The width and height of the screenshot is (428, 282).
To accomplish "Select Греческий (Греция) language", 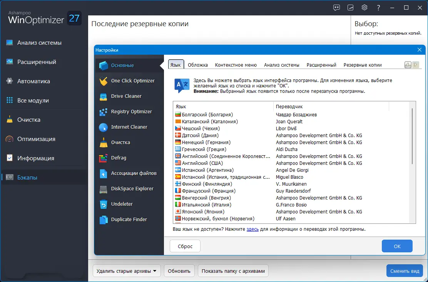I will [291, 149].
